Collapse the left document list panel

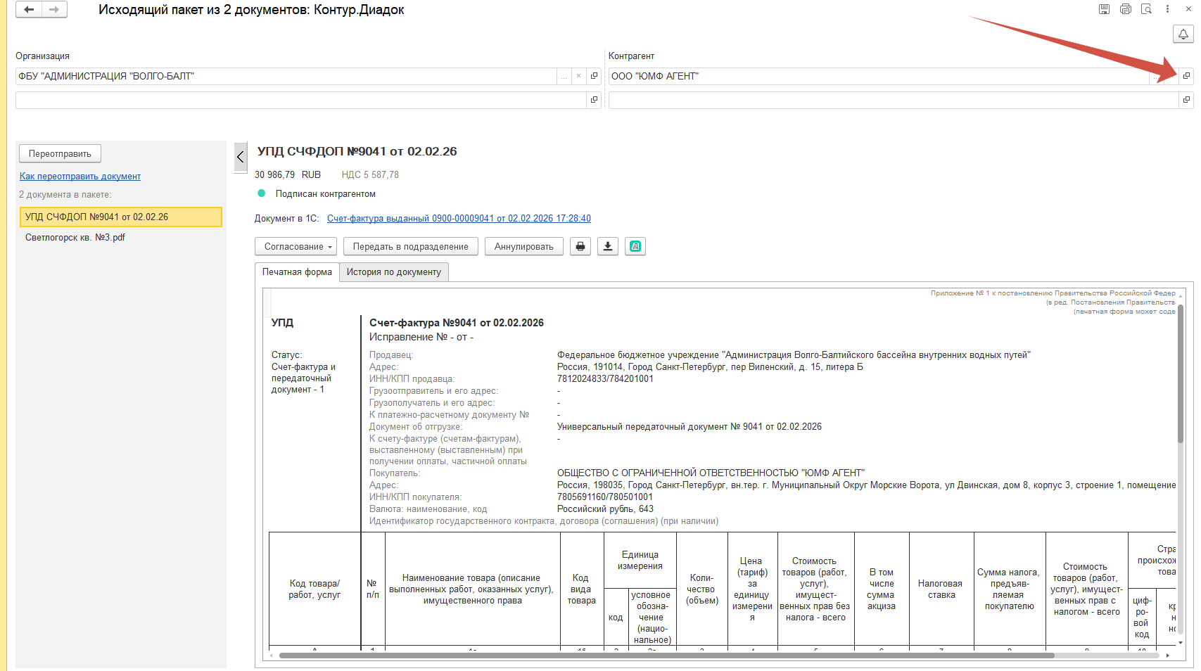[241, 157]
